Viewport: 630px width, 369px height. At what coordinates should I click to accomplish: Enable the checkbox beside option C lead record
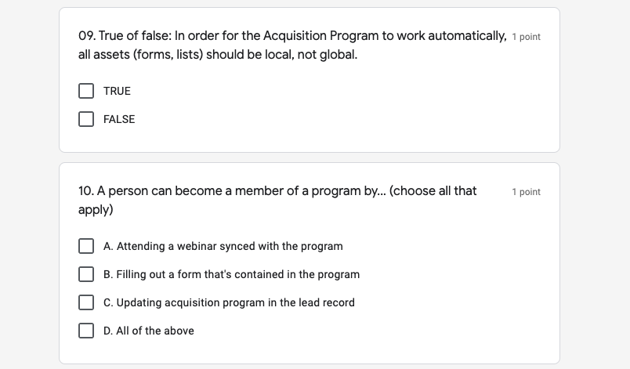tap(86, 302)
